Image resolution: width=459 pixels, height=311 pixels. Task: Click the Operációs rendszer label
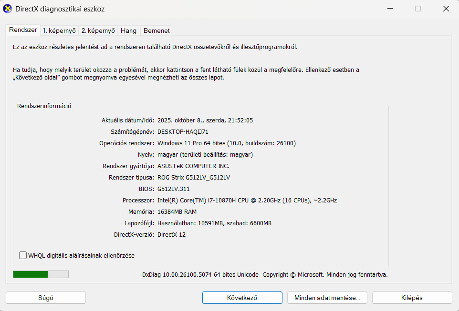pyautogui.click(x=127, y=143)
